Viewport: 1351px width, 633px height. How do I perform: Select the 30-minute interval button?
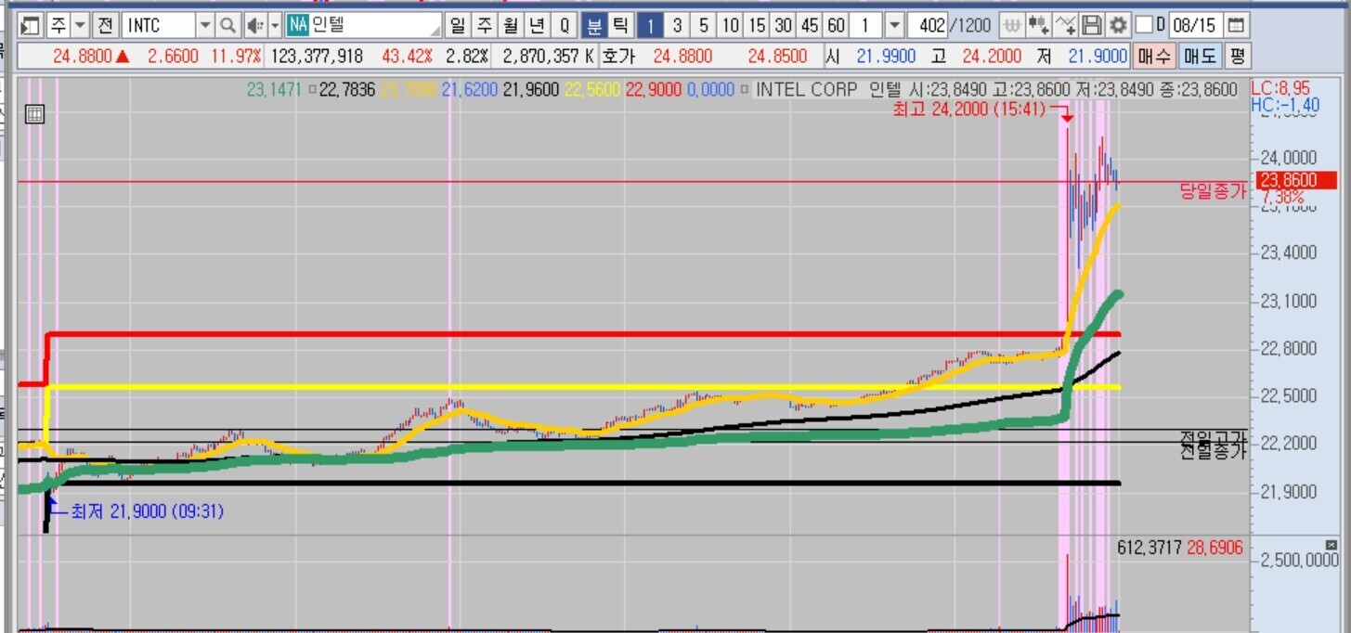(784, 24)
